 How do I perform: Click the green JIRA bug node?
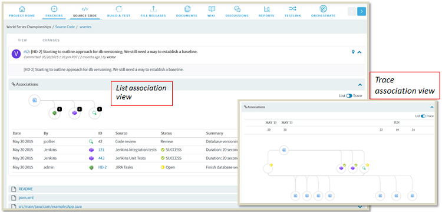click(x=54, y=113)
